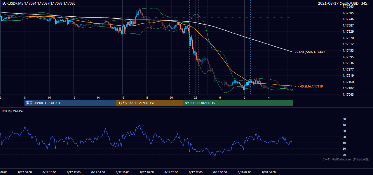Viewport: 373px width, 175px height.
Task: Click price axis value 1.17687
Action: [x=348, y=25]
